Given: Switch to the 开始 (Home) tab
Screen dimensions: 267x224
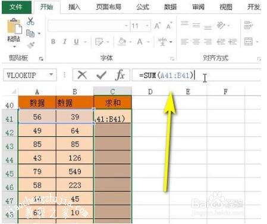Looking at the screenshot, I should pos(46,7).
